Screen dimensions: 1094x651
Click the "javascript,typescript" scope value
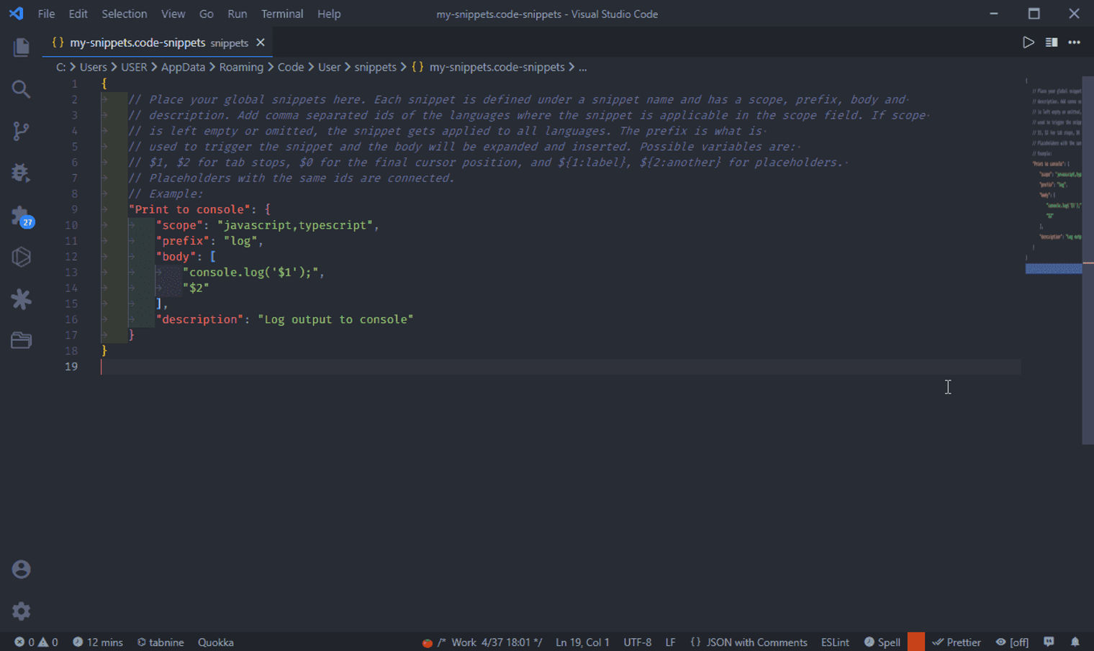pyautogui.click(x=295, y=225)
